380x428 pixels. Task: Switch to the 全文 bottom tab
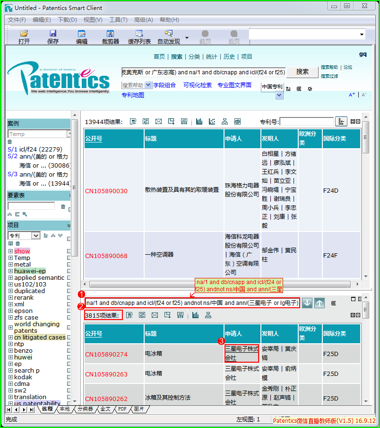(105, 409)
